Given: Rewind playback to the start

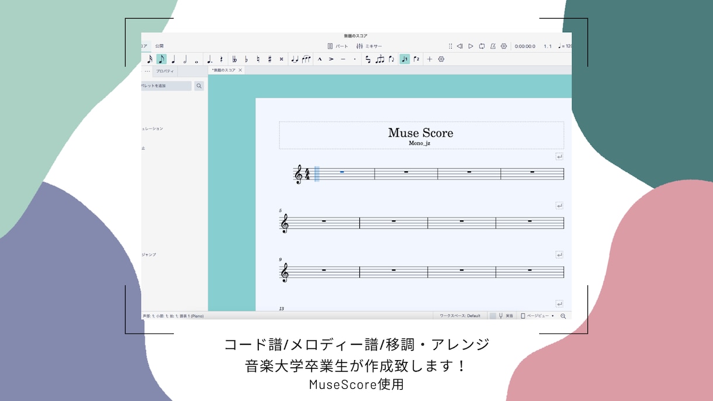Looking at the screenshot, I should (x=459, y=46).
